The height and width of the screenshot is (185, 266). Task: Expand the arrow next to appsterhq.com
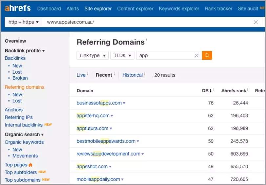(112, 116)
